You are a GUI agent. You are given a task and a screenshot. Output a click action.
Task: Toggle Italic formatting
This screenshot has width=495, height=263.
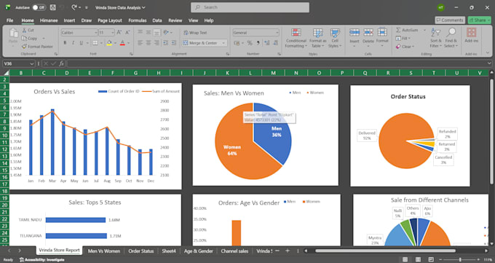click(74, 43)
